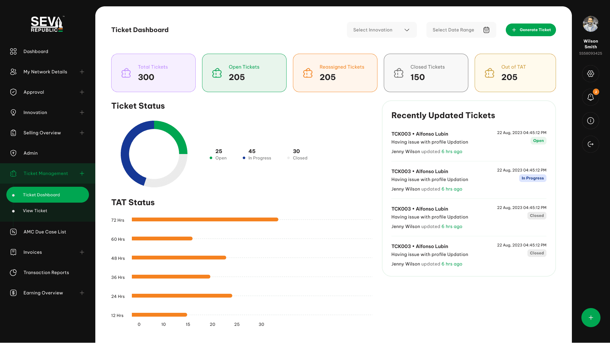Select Ticket Dashboard submenu item
This screenshot has width=610, height=343.
[x=48, y=195]
